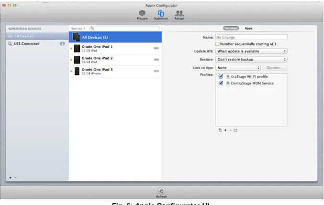The image size is (324, 205).
Task: Switch to the Apps tab
Action: coord(248,28)
